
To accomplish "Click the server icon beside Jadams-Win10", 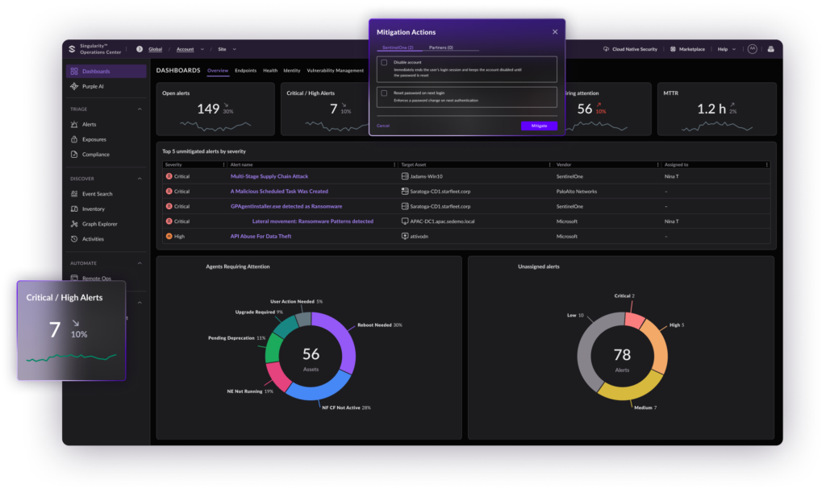I will (405, 176).
